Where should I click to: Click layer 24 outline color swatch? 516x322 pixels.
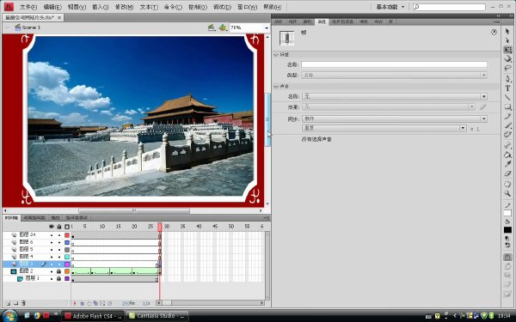pos(67,235)
